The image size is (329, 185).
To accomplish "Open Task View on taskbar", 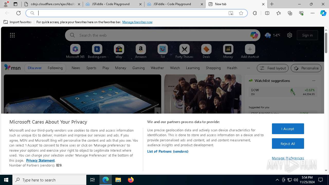I will [x=93, y=180].
